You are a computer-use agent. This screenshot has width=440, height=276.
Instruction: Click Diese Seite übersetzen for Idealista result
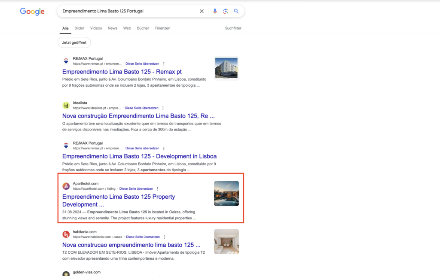tap(142, 108)
